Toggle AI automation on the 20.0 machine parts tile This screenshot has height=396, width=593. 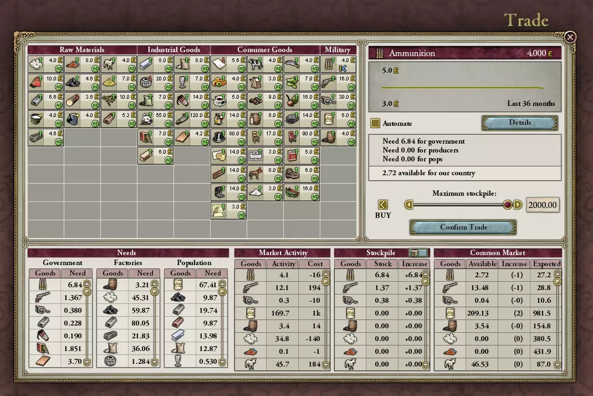click(x=168, y=87)
